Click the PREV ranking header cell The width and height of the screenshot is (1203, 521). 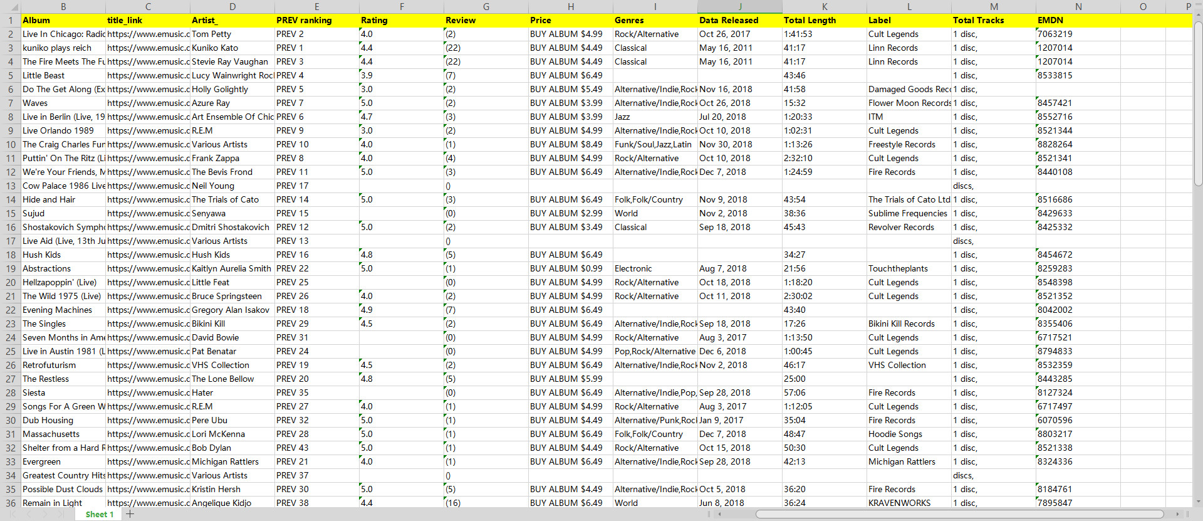tap(317, 20)
